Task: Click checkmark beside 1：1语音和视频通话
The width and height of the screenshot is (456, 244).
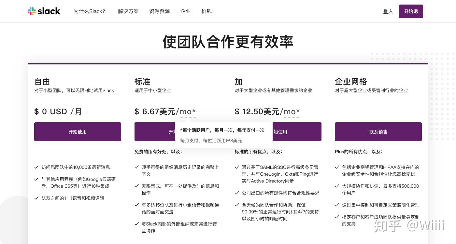Action: click(x=36, y=198)
